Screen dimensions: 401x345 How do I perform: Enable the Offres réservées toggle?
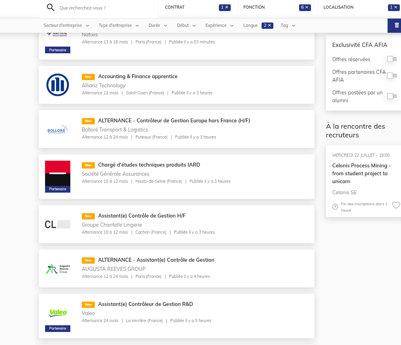coord(392,59)
